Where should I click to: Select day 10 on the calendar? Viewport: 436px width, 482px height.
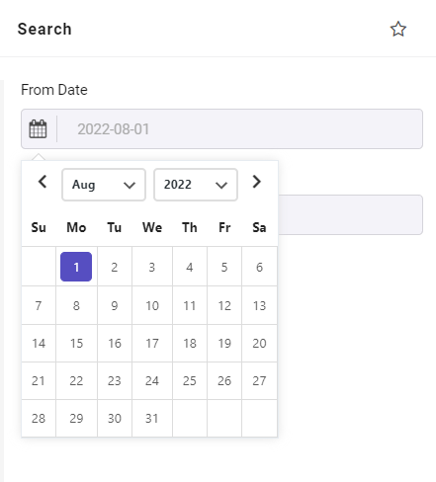tap(152, 306)
